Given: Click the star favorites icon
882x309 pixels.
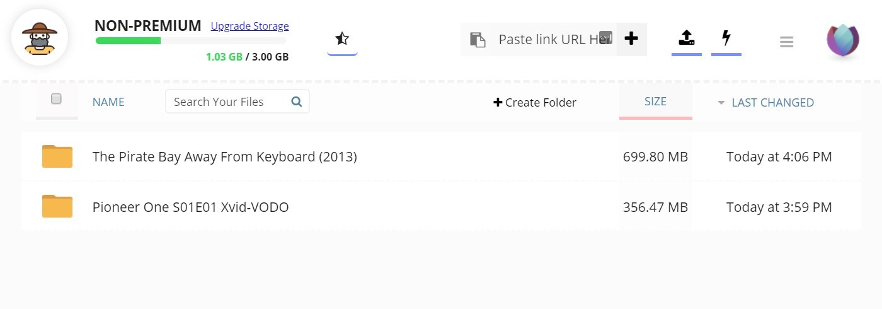Looking at the screenshot, I should (x=342, y=39).
